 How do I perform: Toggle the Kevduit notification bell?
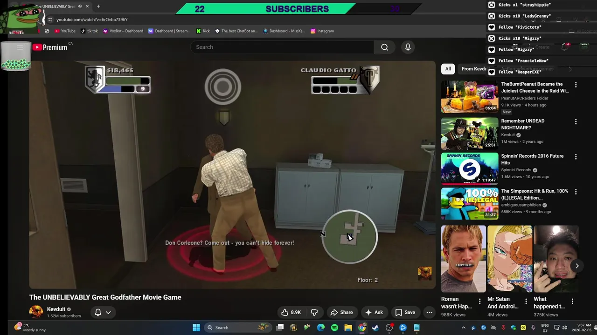coord(98,312)
